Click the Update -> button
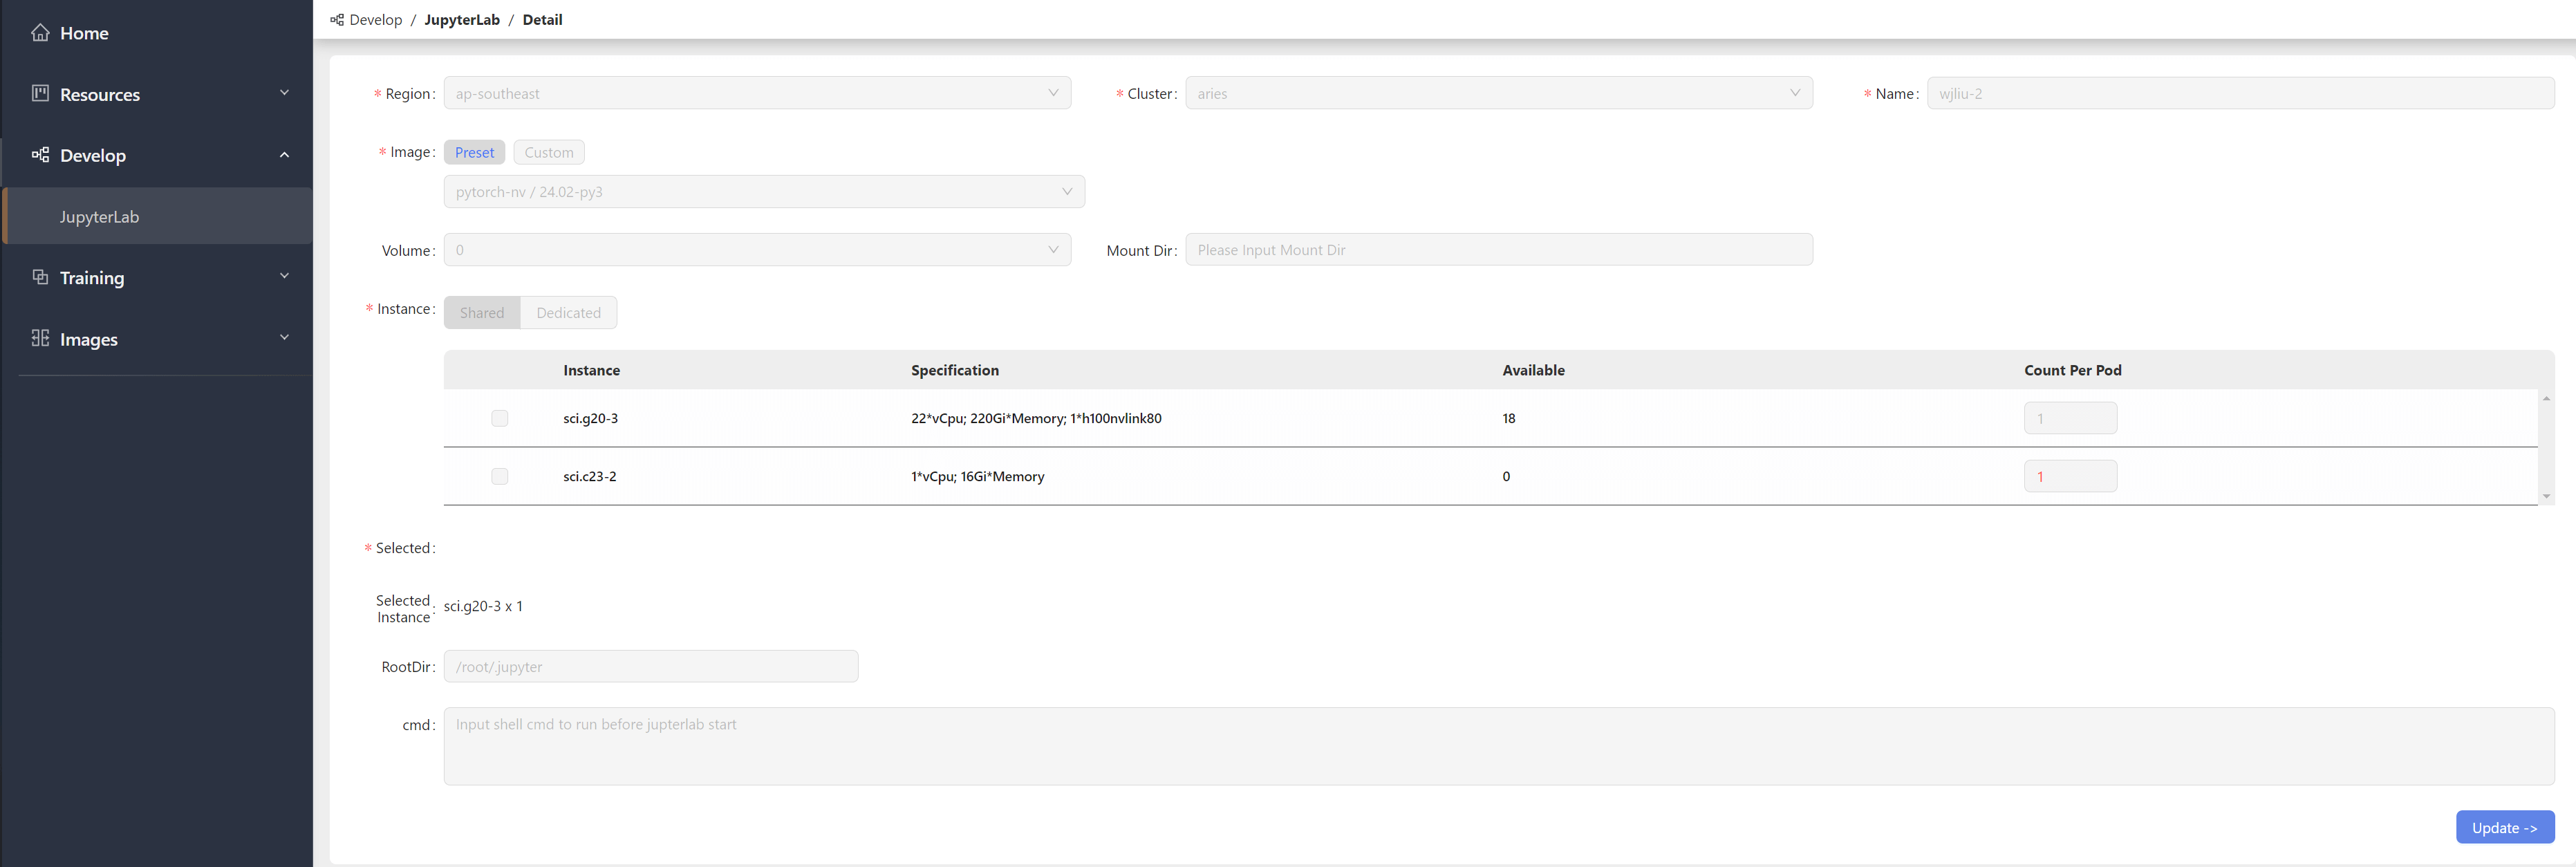 [2505, 827]
